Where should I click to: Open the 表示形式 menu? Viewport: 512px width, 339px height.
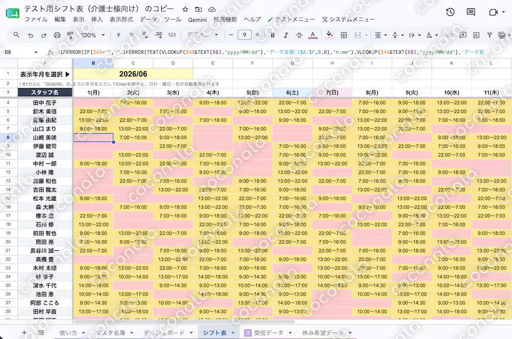(x=121, y=19)
